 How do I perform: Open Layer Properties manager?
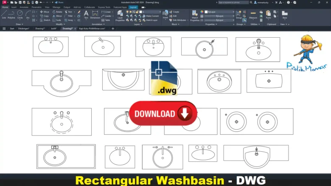(120, 16)
